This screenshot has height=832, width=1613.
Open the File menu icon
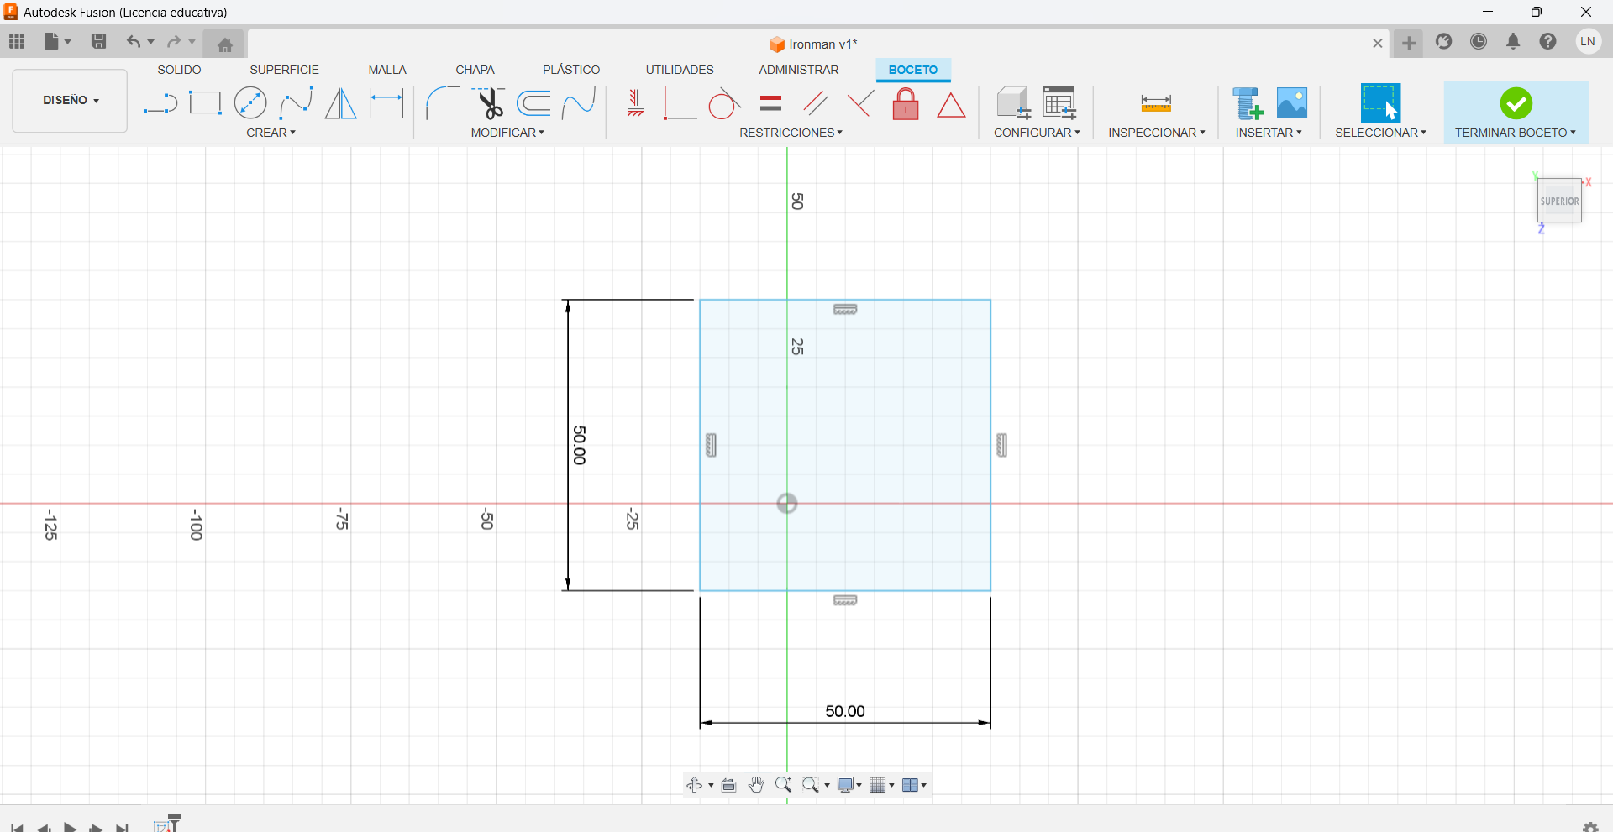57,41
